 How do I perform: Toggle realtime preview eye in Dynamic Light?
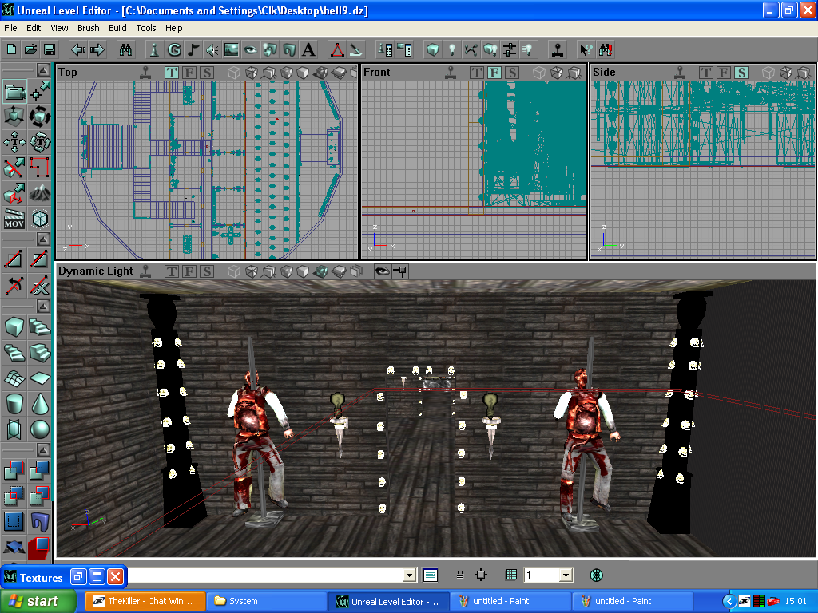click(x=382, y=271)
